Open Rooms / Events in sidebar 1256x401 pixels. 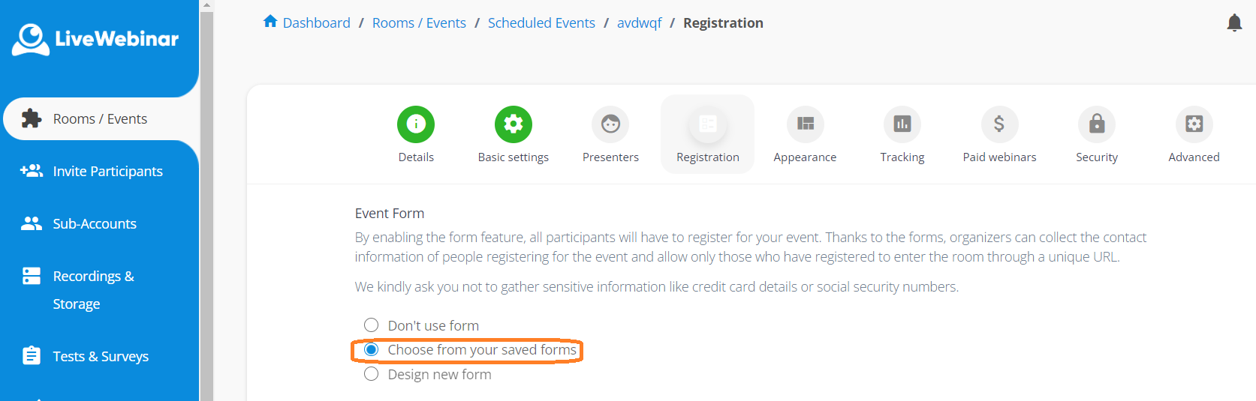point(100,119)
